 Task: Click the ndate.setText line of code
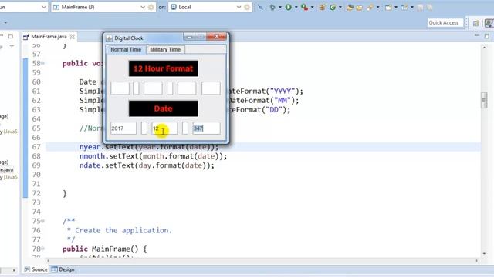coord(147,165)
